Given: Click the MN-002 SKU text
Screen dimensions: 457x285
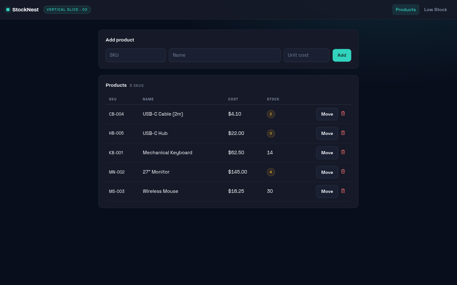Looking at the screenshot, I should coord(117,172).
